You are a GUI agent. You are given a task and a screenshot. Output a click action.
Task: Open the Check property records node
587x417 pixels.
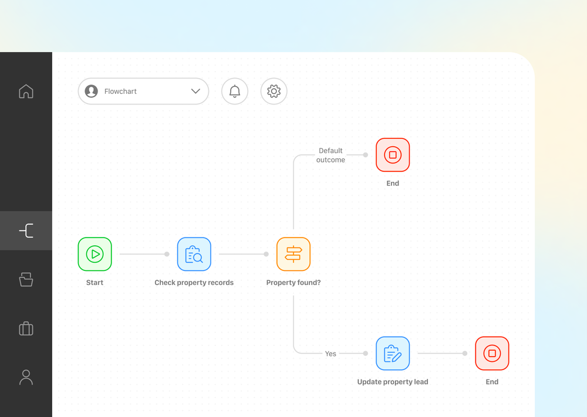click(194, 254)
